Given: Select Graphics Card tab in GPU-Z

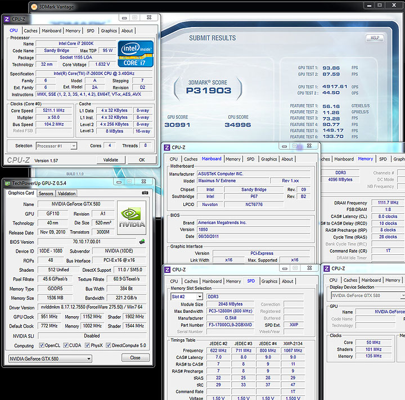Looking at the screenshot, I should pos(21,193).
